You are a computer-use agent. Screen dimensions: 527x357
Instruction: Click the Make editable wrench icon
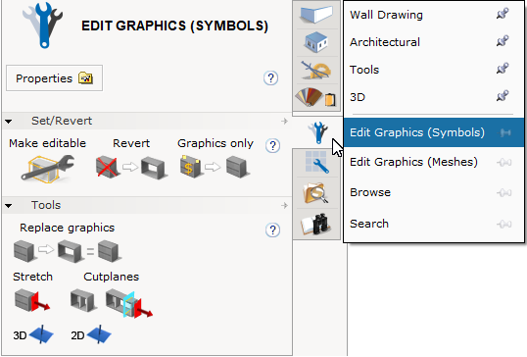48,169
